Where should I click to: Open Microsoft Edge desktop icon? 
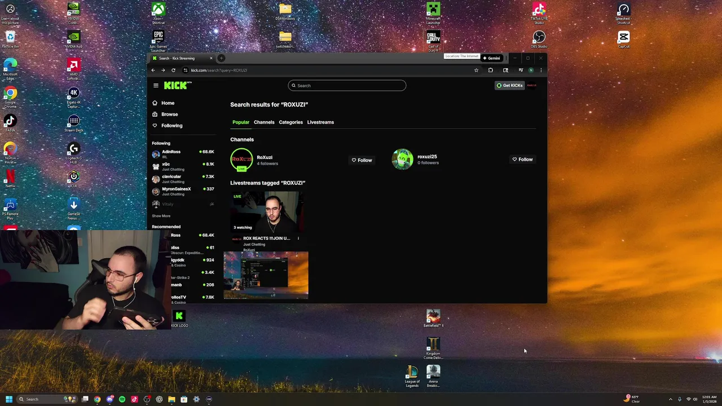coord(10,68)
